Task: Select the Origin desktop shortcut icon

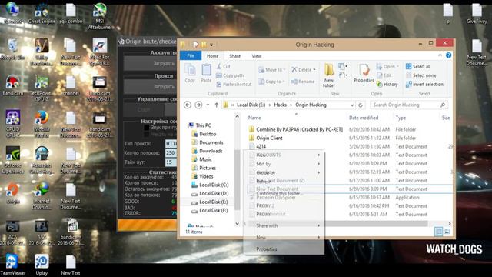Action: click(x=12, y=193)
